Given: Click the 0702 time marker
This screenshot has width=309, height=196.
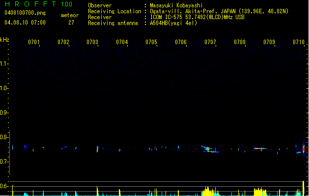Looking at the screenshot, I should click(63, 42).
